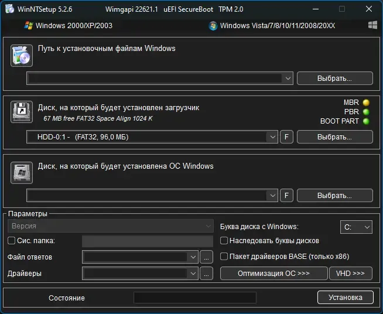This screenshot has width=383, height=314.
Task: Enable Пакет драйверов BASE checkbox
Action: tap(224, 257)
